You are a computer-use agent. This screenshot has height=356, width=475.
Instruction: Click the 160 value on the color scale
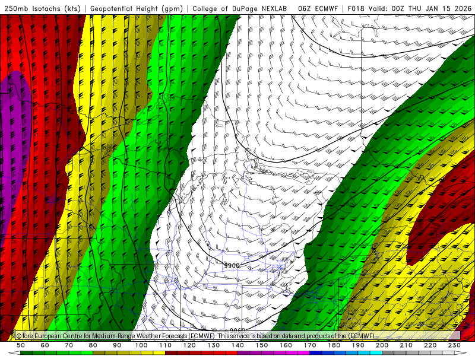[x=286, y=345]
